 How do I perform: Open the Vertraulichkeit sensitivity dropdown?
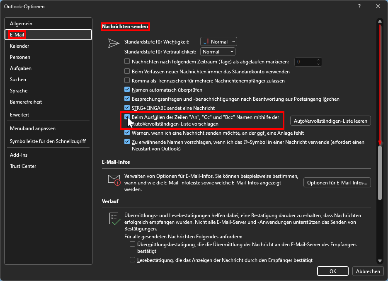218,52
